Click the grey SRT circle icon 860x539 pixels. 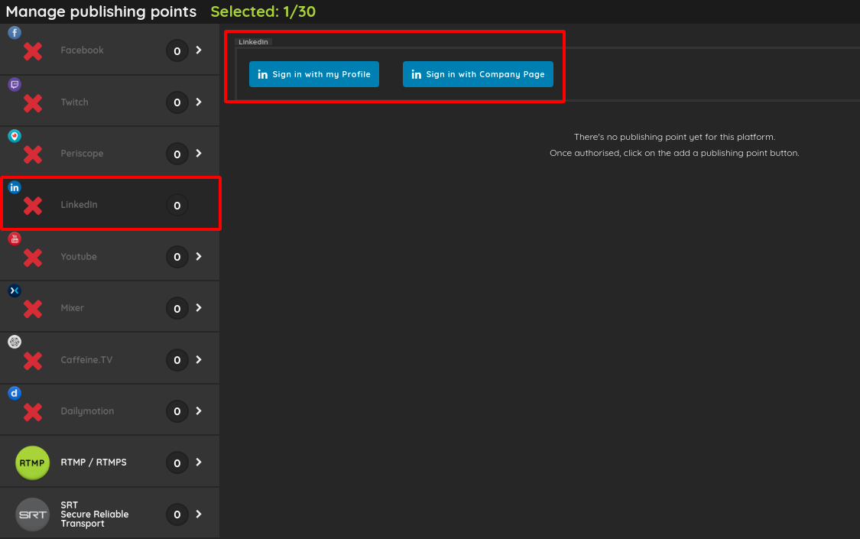click(32, 515)
